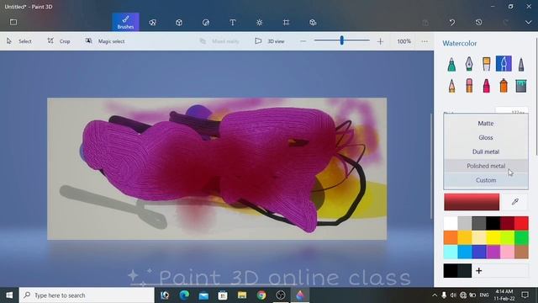Viewport: 538px width, 303px height.
Task: Select the Oil brush
Action: [x=486, y=64]
